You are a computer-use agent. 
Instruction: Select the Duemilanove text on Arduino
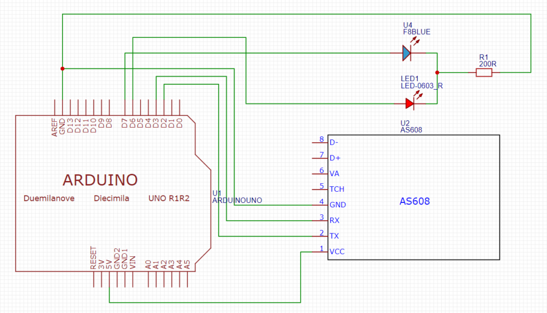pos(49,198)
